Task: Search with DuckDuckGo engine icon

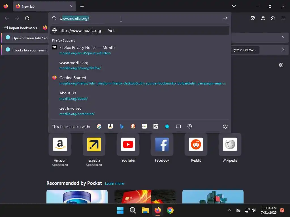Action: coord(133,126)
